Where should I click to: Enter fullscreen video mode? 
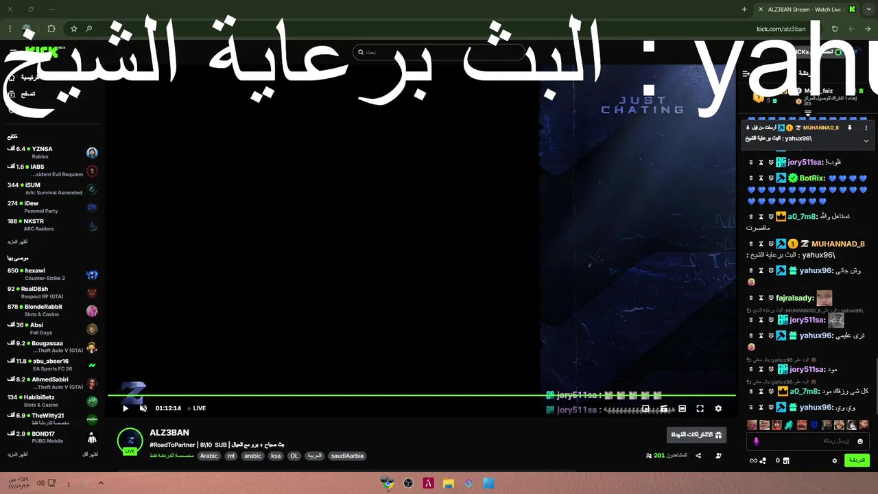[700, 408]
